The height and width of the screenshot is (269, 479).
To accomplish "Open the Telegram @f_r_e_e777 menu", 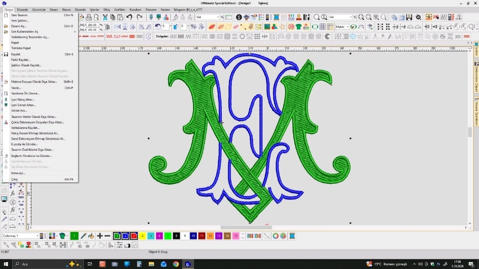I will coord(188,10).
